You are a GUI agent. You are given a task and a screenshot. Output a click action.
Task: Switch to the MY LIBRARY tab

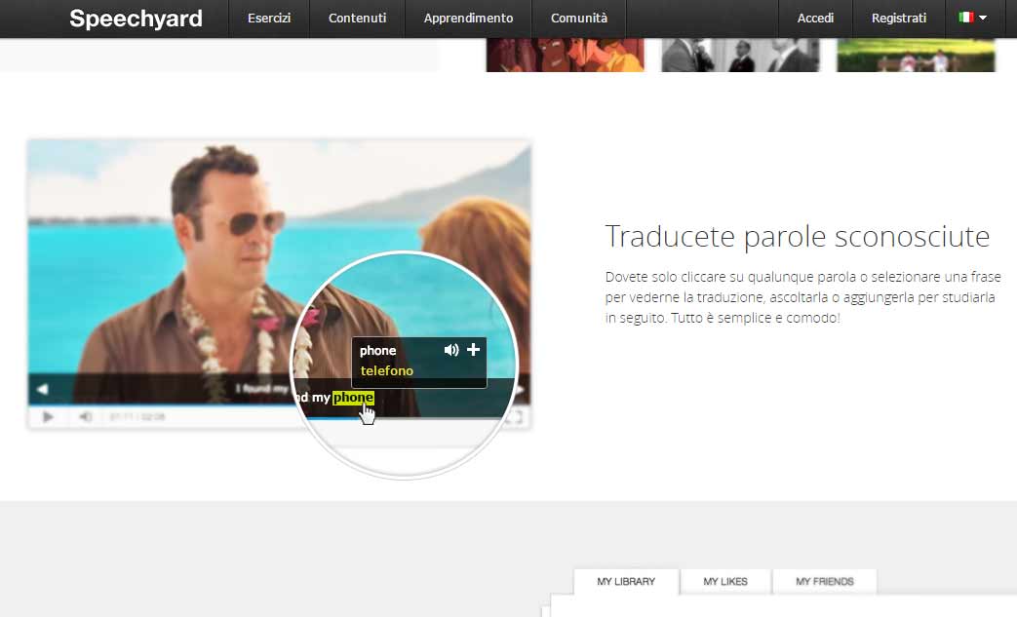point(626,581)
